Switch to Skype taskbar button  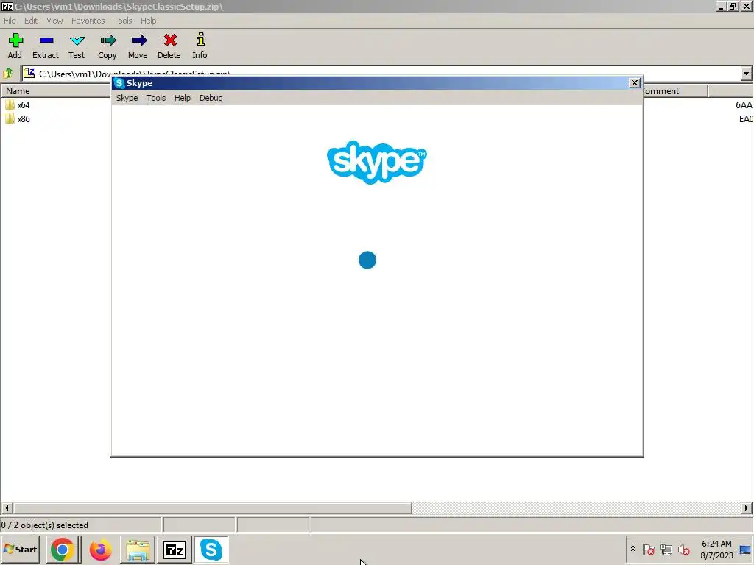pos(211,550)
